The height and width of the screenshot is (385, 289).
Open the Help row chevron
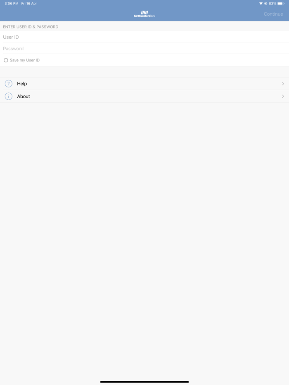point(283,84)
